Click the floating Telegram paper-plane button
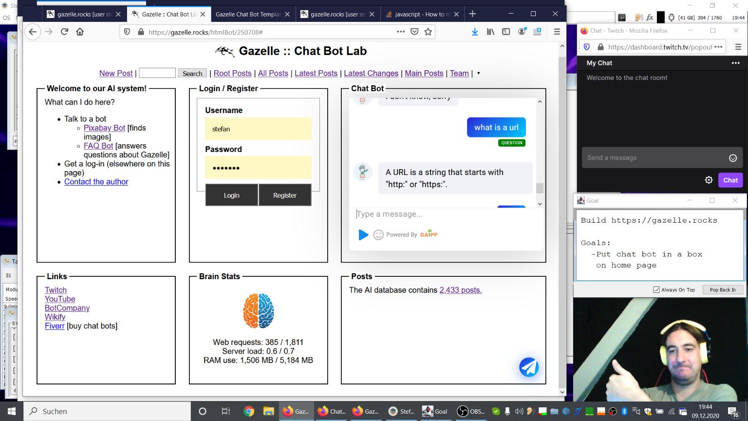The height and width of the screenshot is (421, 748). [529, 367]
